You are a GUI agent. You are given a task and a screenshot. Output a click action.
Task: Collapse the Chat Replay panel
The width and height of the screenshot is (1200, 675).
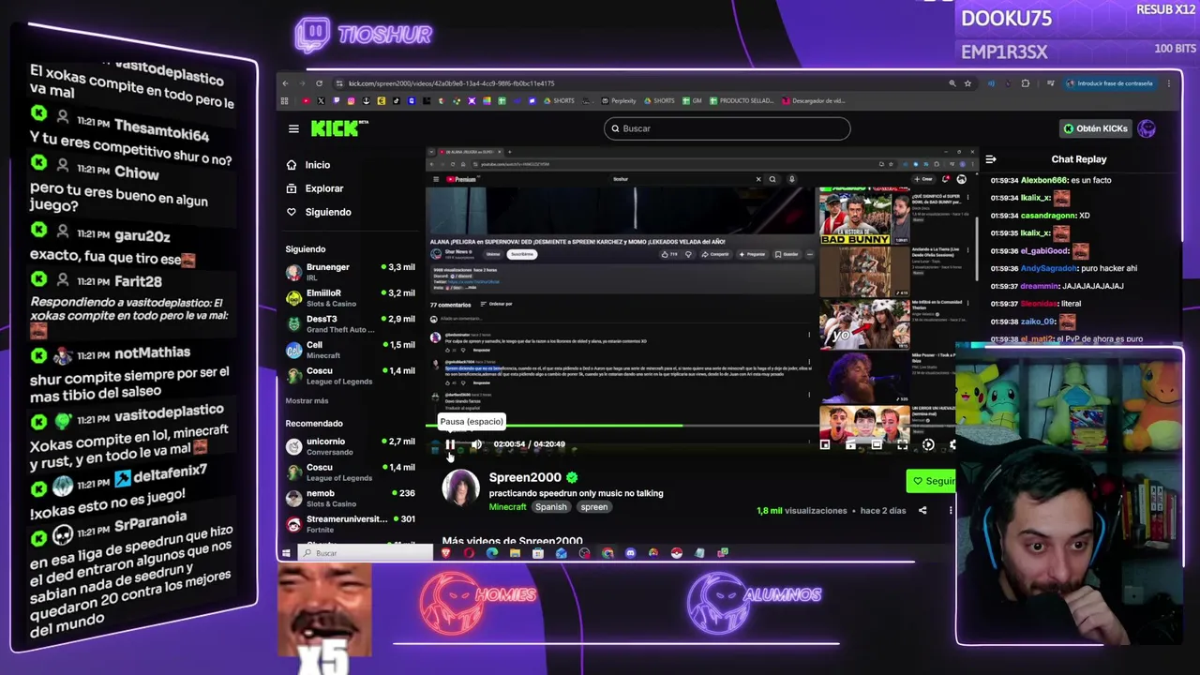tap(991, 159)
